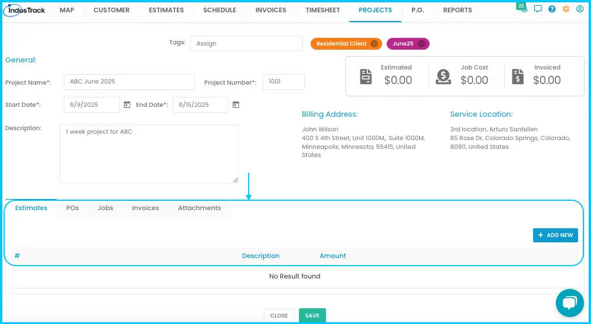Click the End Date field
The height and width of the screenshot is (324, 591).
201,104
